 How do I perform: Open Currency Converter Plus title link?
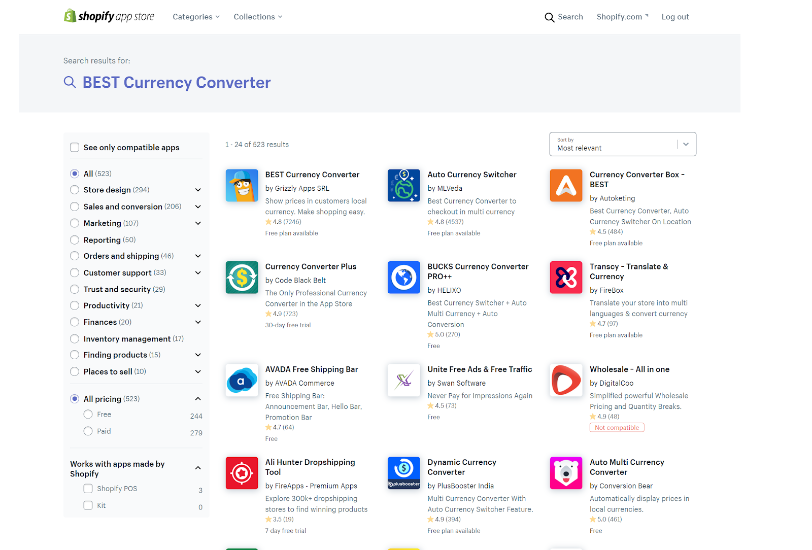pos(311,266)
